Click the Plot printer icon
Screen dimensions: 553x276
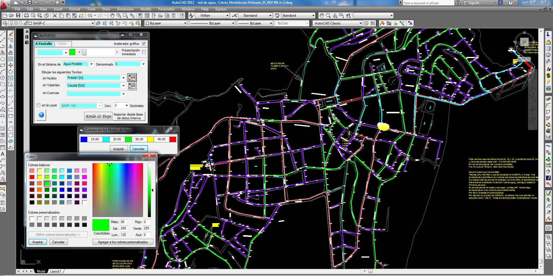tap(27, 16)
